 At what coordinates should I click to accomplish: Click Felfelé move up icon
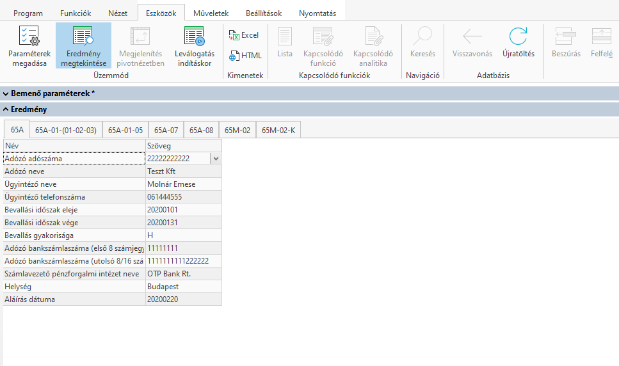(x=602, y=36)
